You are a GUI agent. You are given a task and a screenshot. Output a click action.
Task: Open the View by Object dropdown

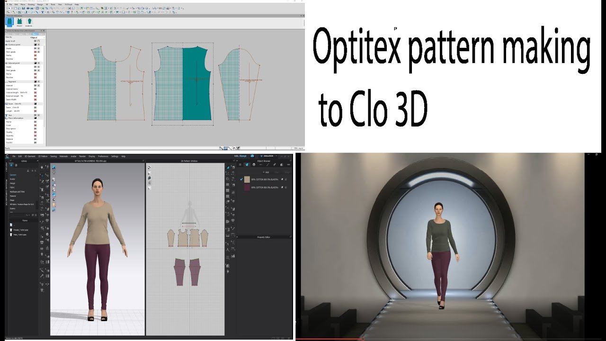[37, 37]
